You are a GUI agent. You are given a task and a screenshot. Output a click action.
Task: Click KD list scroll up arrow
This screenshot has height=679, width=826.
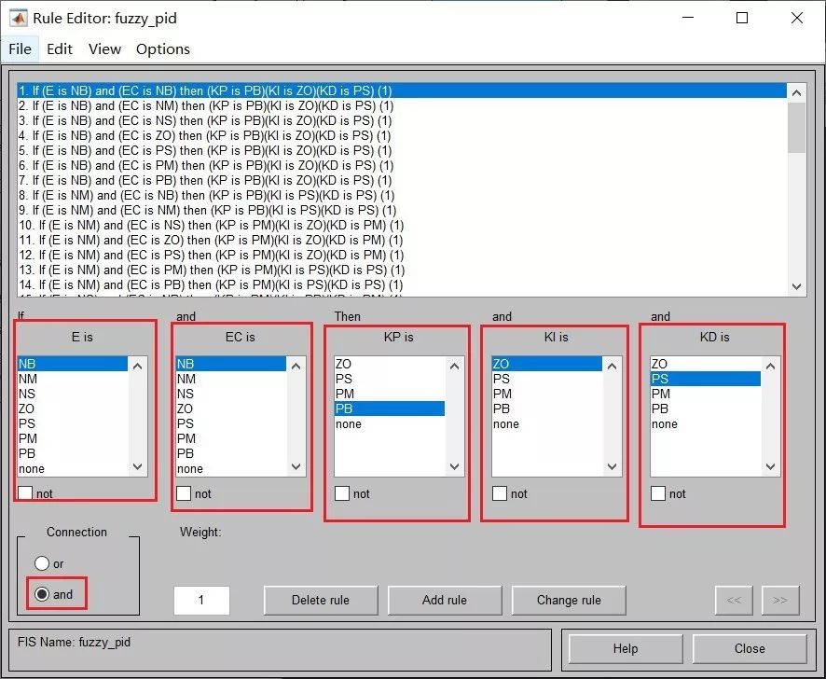point(771,366)
